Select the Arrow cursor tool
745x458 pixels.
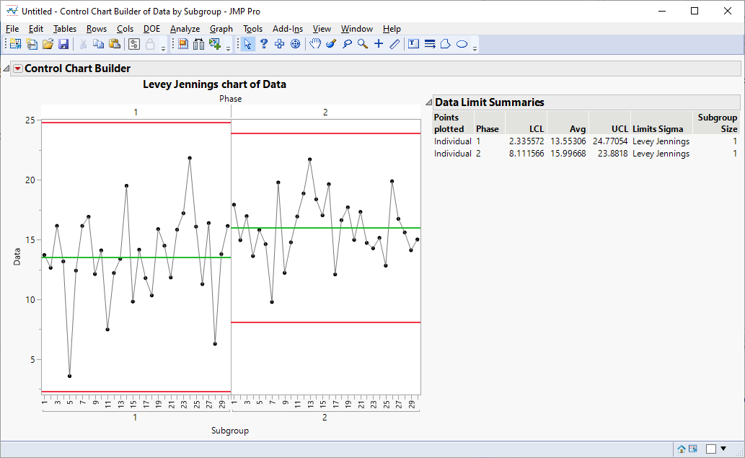tap(247, 44)
